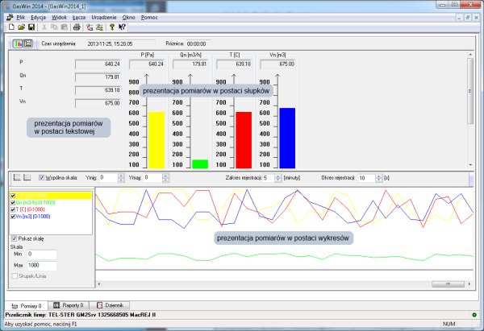
Task: Open the Dziennik tab
Action: 111,305
